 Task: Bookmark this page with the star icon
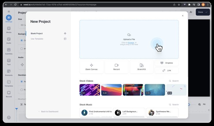179,5
